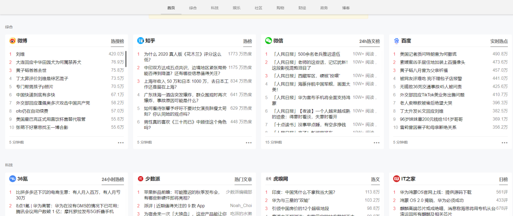
Task: Open the more options dots on 知乎 card
Action: (x=249, y=142)
